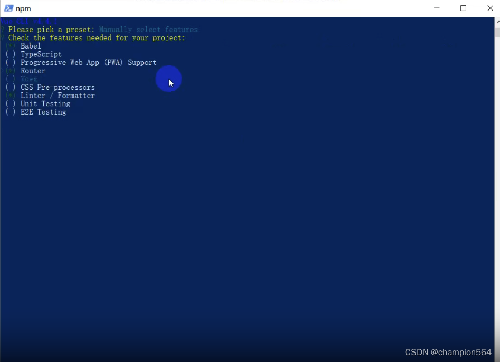This screenshot has height=362, width=500.
Task: Click the 'E2E Testing' option text
Action: (43, 112)
